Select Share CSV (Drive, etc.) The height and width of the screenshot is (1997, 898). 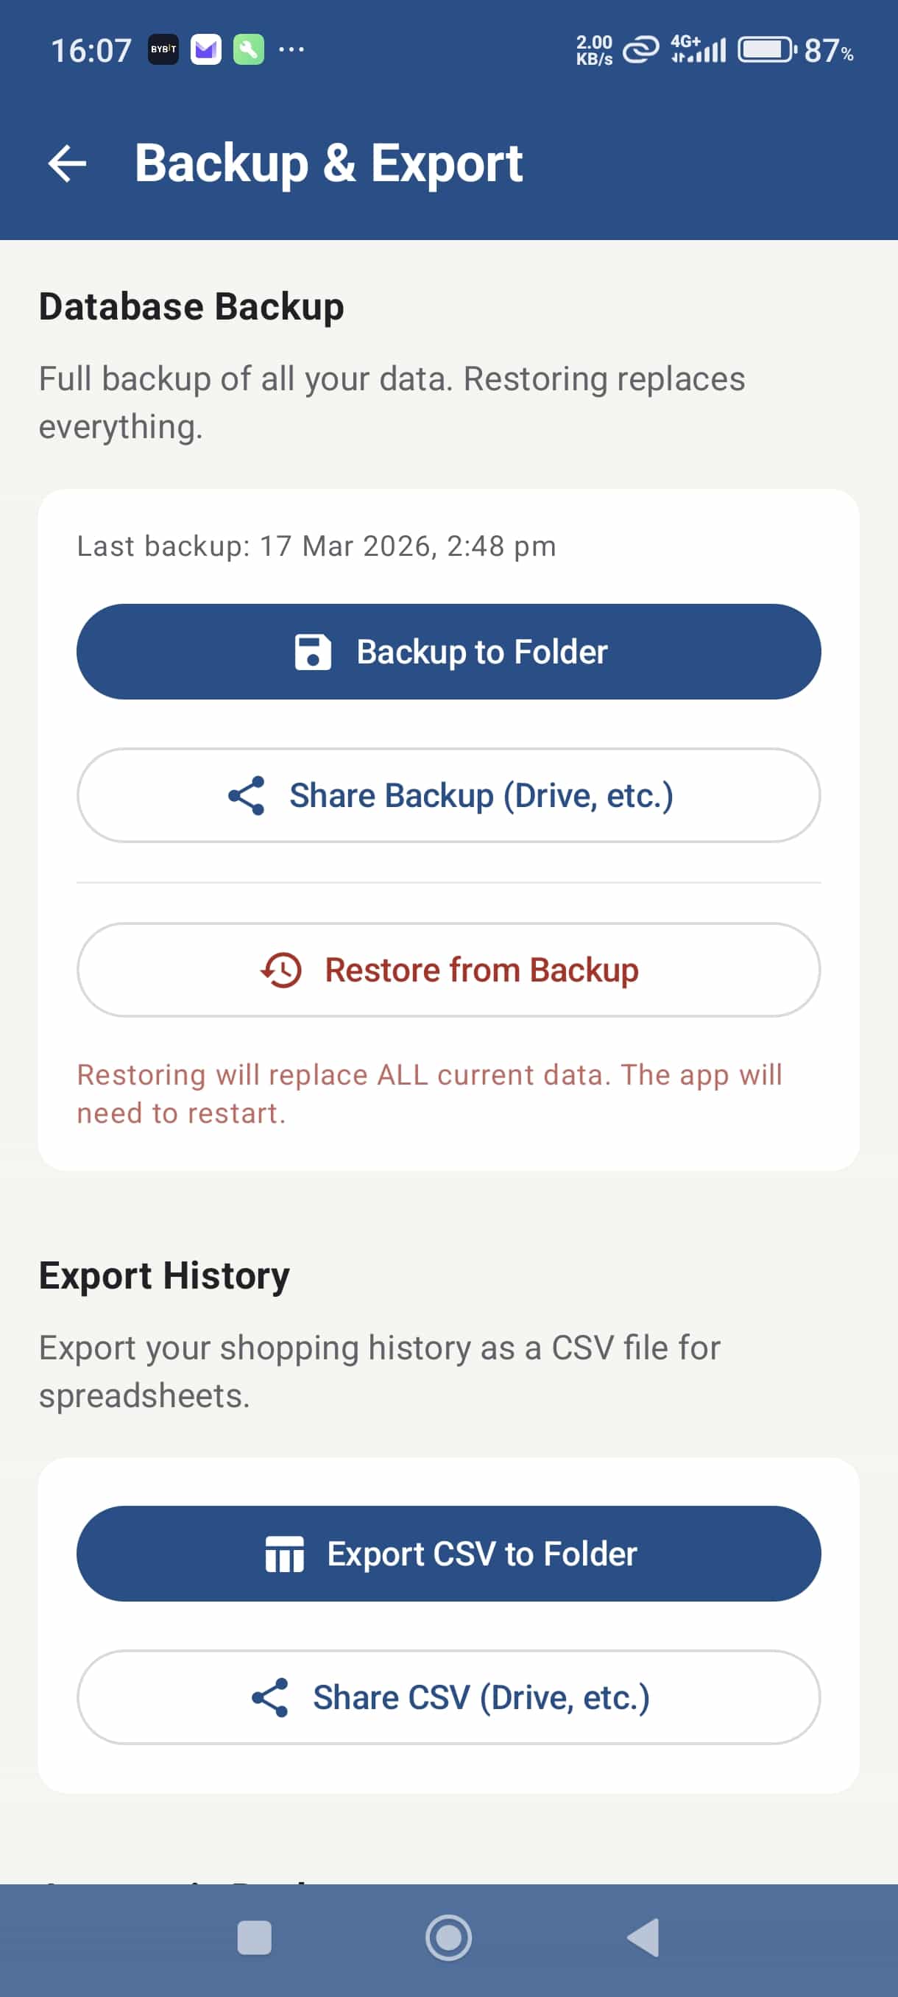[450, 1697]
